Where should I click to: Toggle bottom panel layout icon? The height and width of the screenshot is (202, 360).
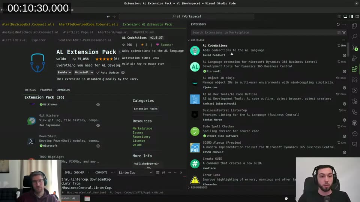click(345, 16)
